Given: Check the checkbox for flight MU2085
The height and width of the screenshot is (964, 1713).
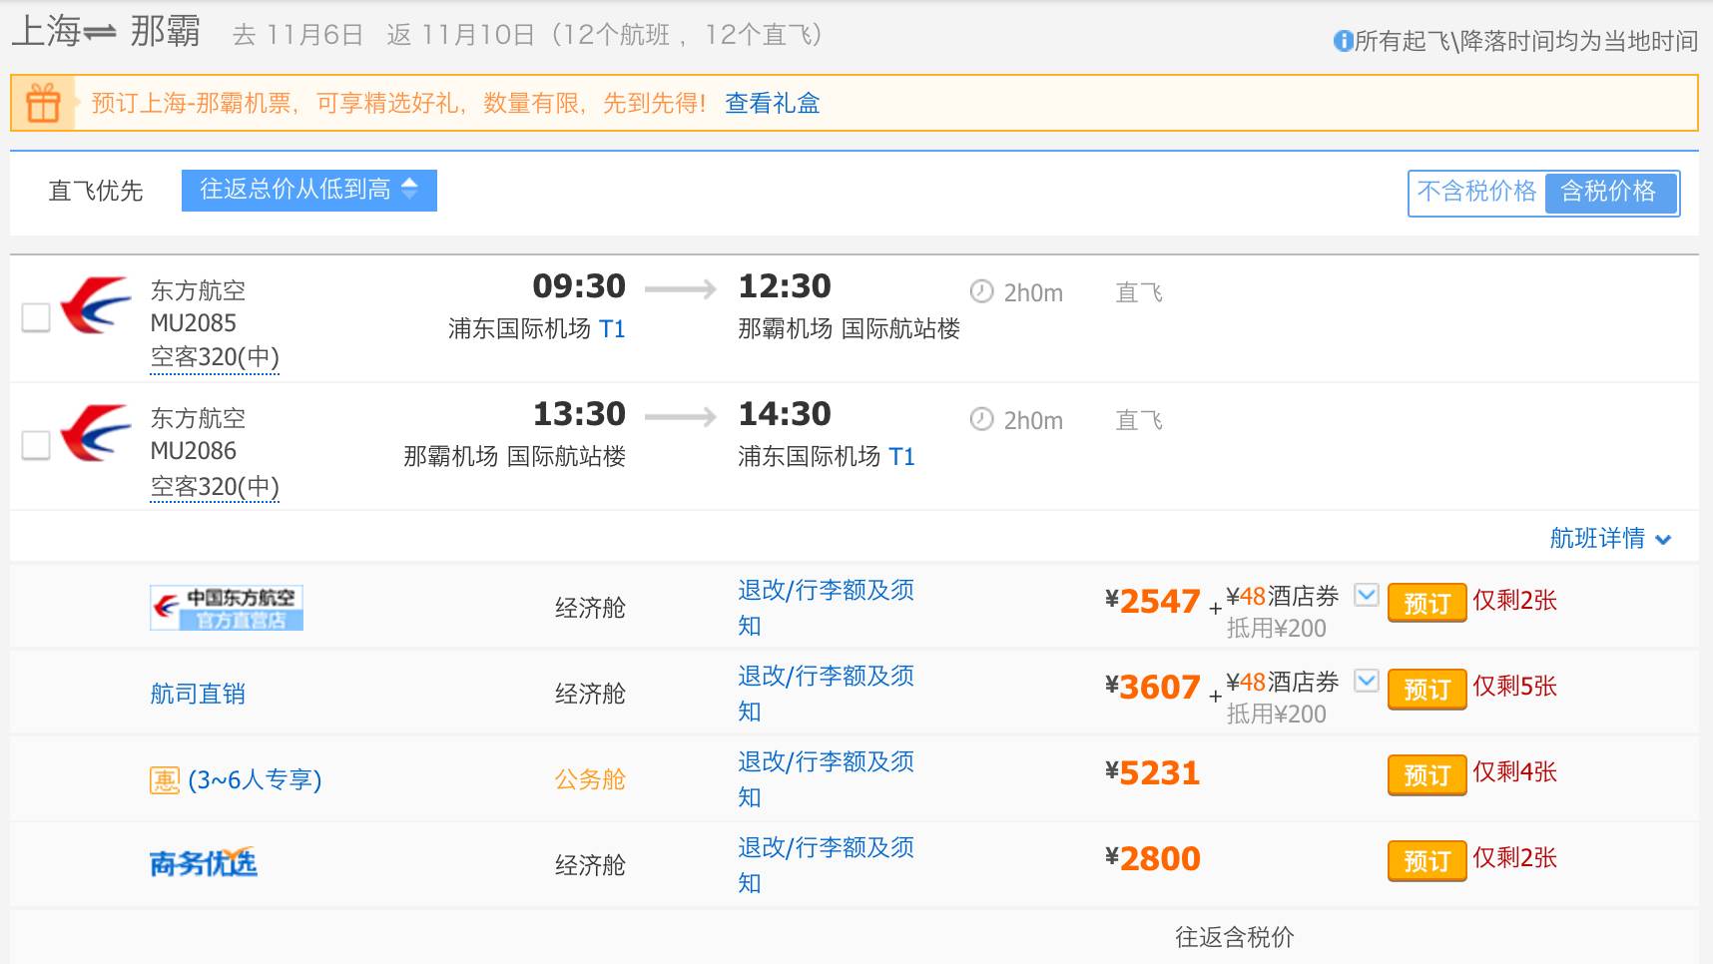Looking at the screenshot, I should pyautogui.click(x=37, y=319).
